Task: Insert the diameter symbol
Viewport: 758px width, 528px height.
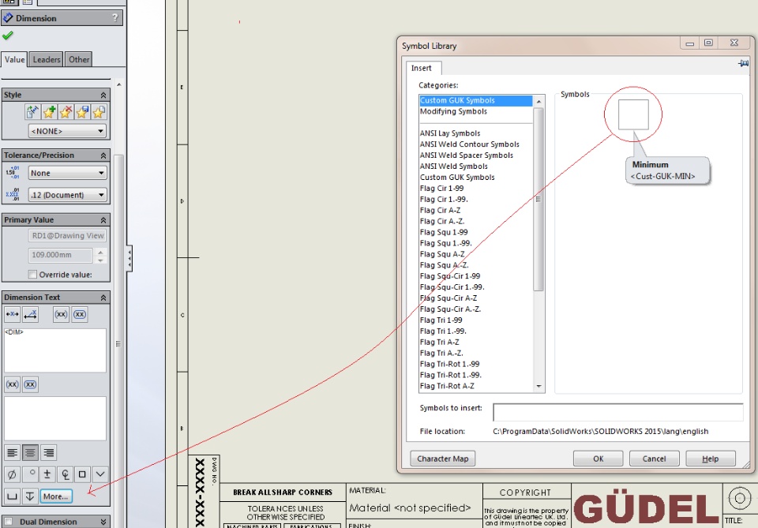Action: point(12,474)
